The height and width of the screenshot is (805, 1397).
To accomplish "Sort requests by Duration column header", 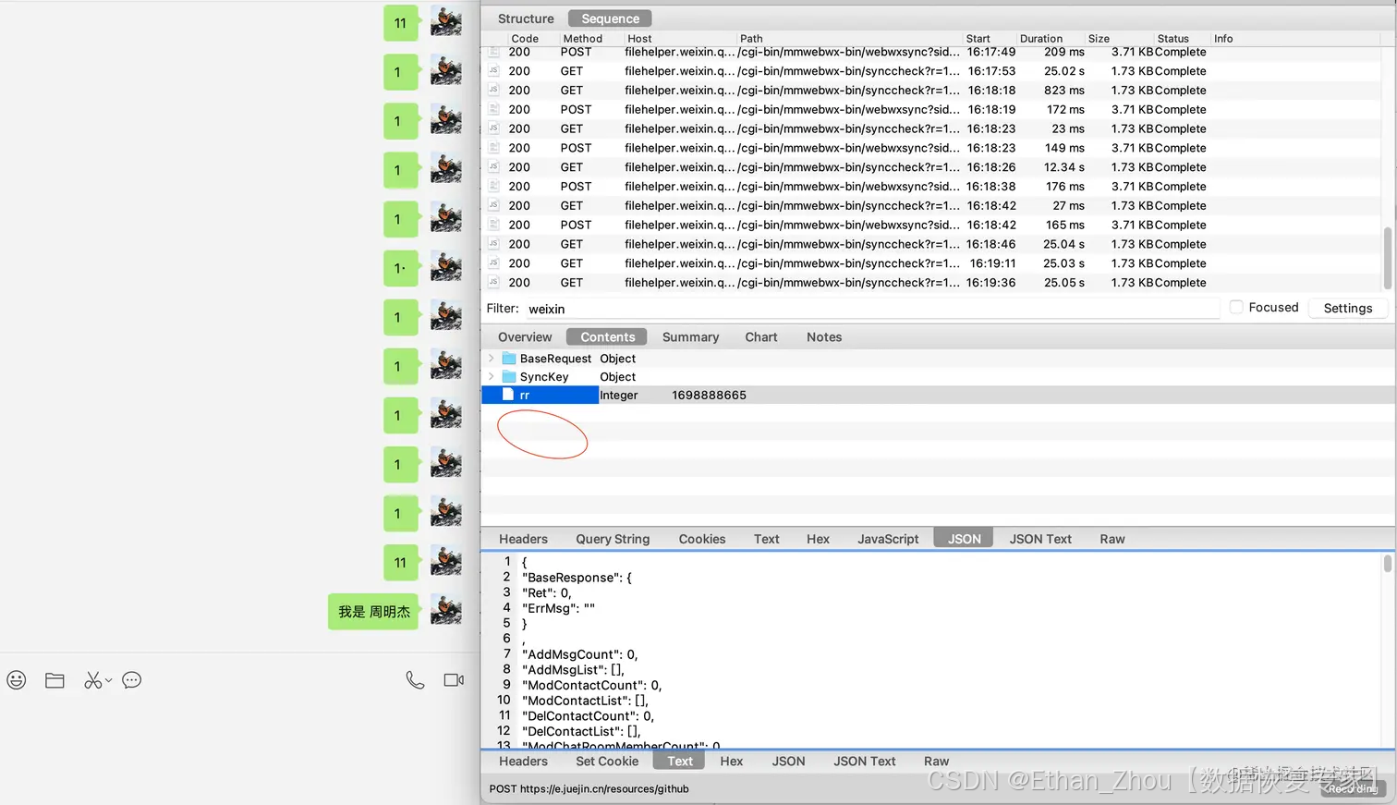I will pos(1041,39).
